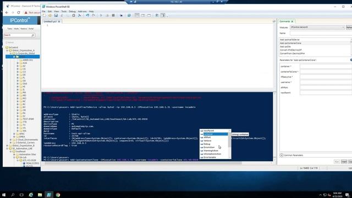Click the browser back arrow in IPControl window
The width and height of the screenshot is (352, 198).
[x=7, y=13]
